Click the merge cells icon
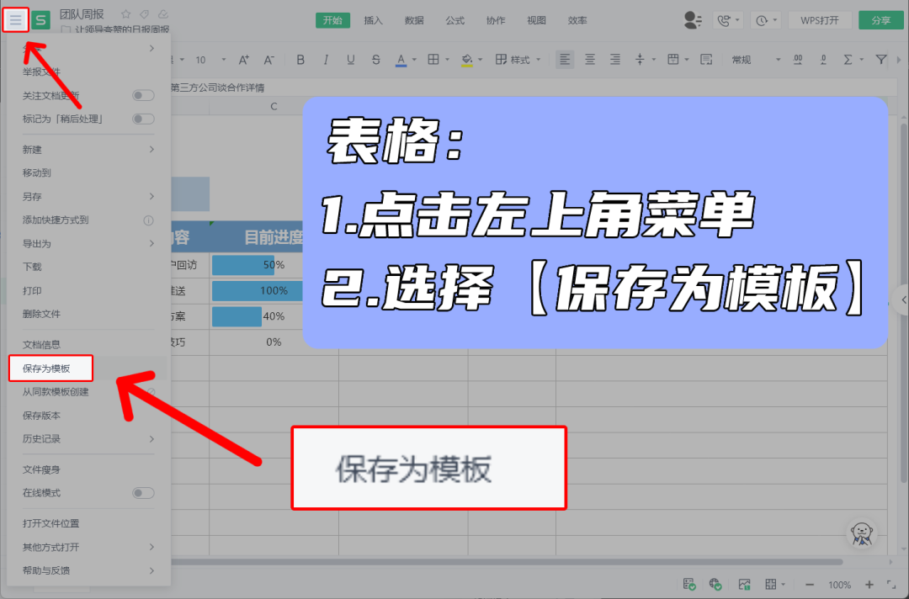Screen dimensions: 909x599 pos(675,59)
